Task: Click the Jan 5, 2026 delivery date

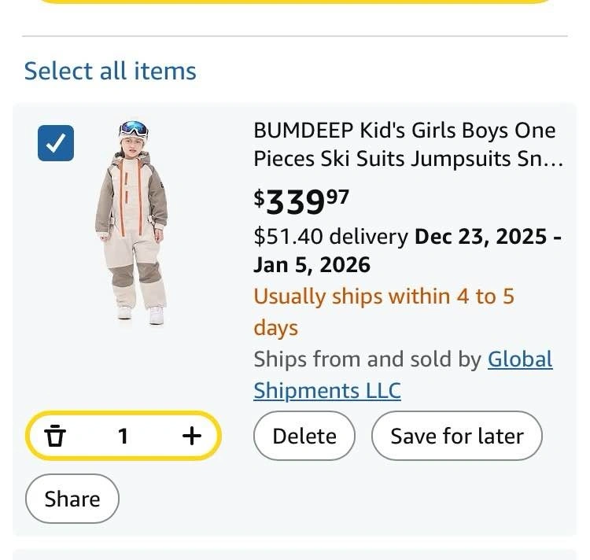Action: (x=312, y=265)
